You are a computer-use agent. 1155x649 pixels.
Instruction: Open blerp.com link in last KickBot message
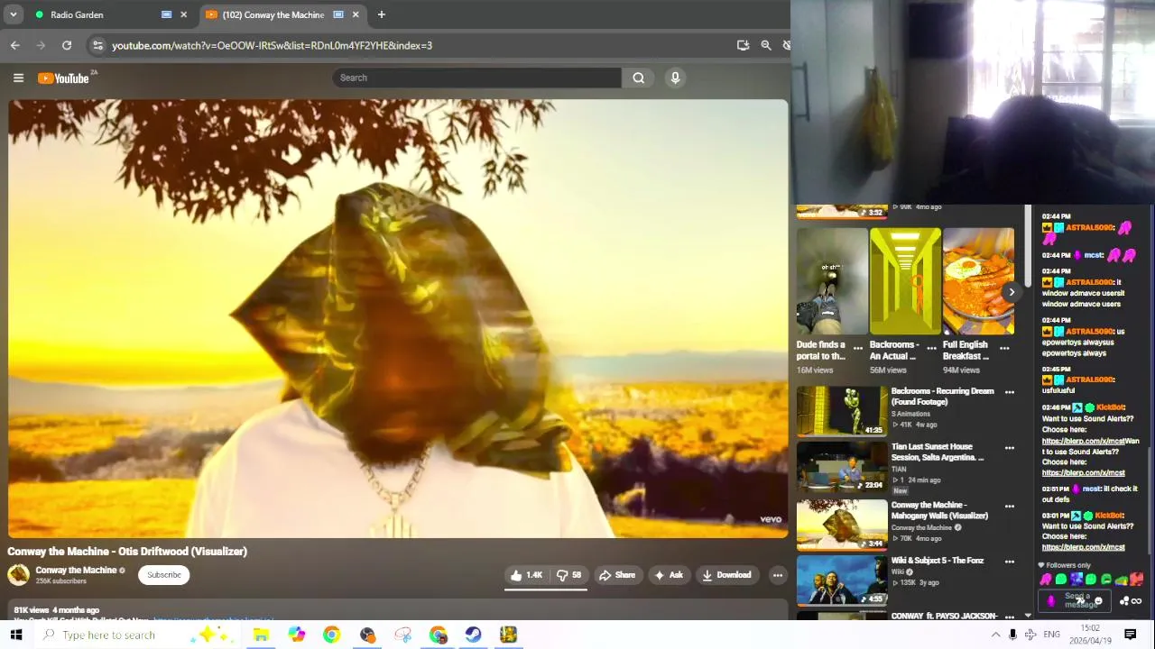(1084, 547)
